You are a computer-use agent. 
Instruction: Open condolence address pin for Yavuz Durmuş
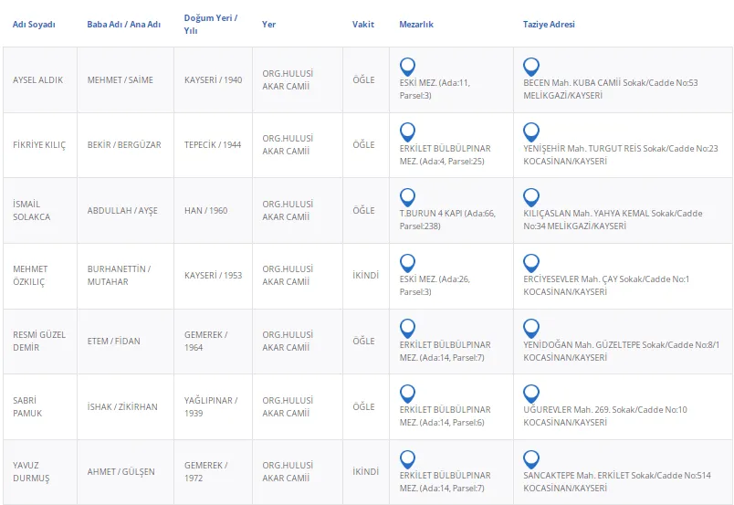coord(530,459)
